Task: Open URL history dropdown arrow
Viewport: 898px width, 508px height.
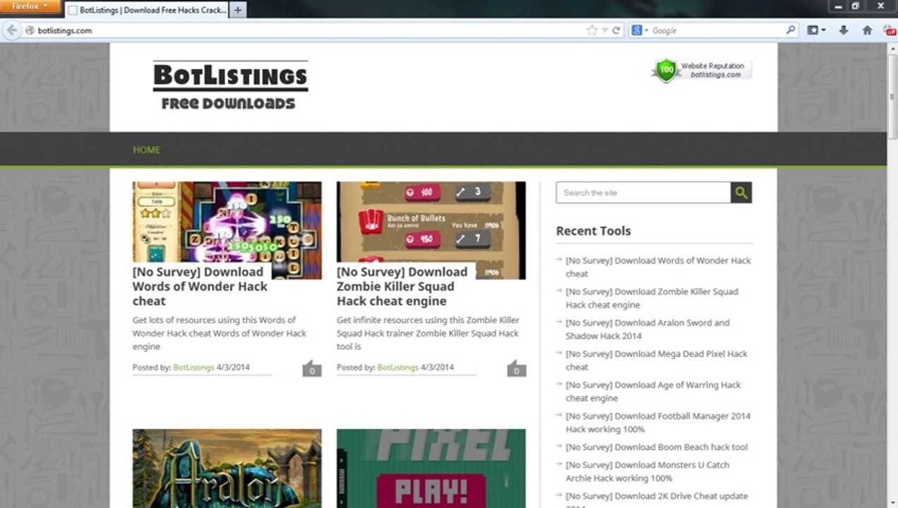Action: tap(605, 31)
